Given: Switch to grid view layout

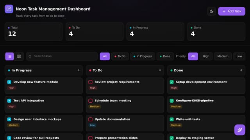Looking at the screenshot, I should click(x=19, y=56).
